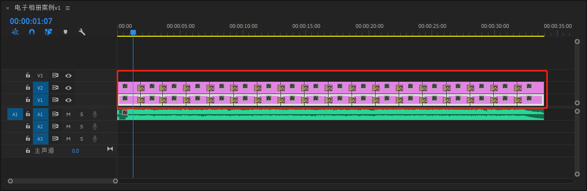This screenshot has height=191, width=587.
Task: Solo audio track A2
Action: 81,127
